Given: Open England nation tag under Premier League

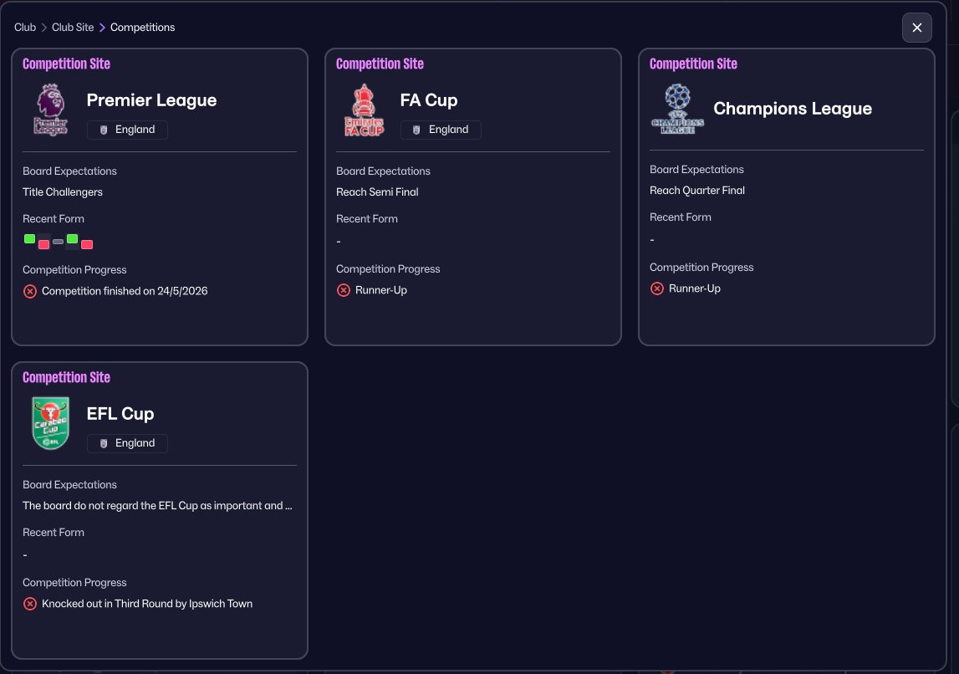Looking at the screenshot, I should [x=127, y=130].
